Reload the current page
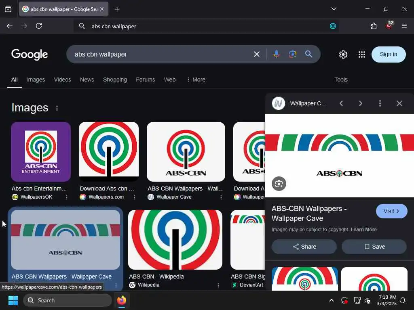414x310 pixels. point(39,26)
